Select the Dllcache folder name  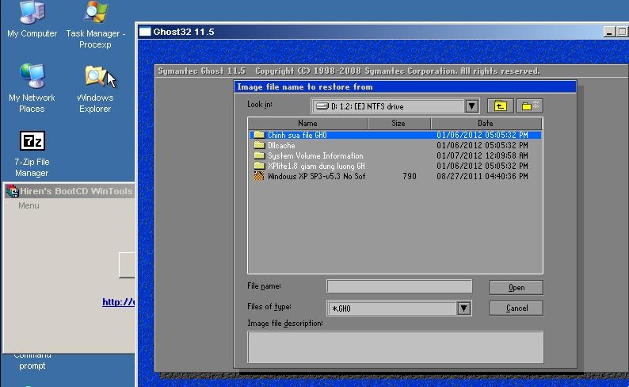point(281,145)
